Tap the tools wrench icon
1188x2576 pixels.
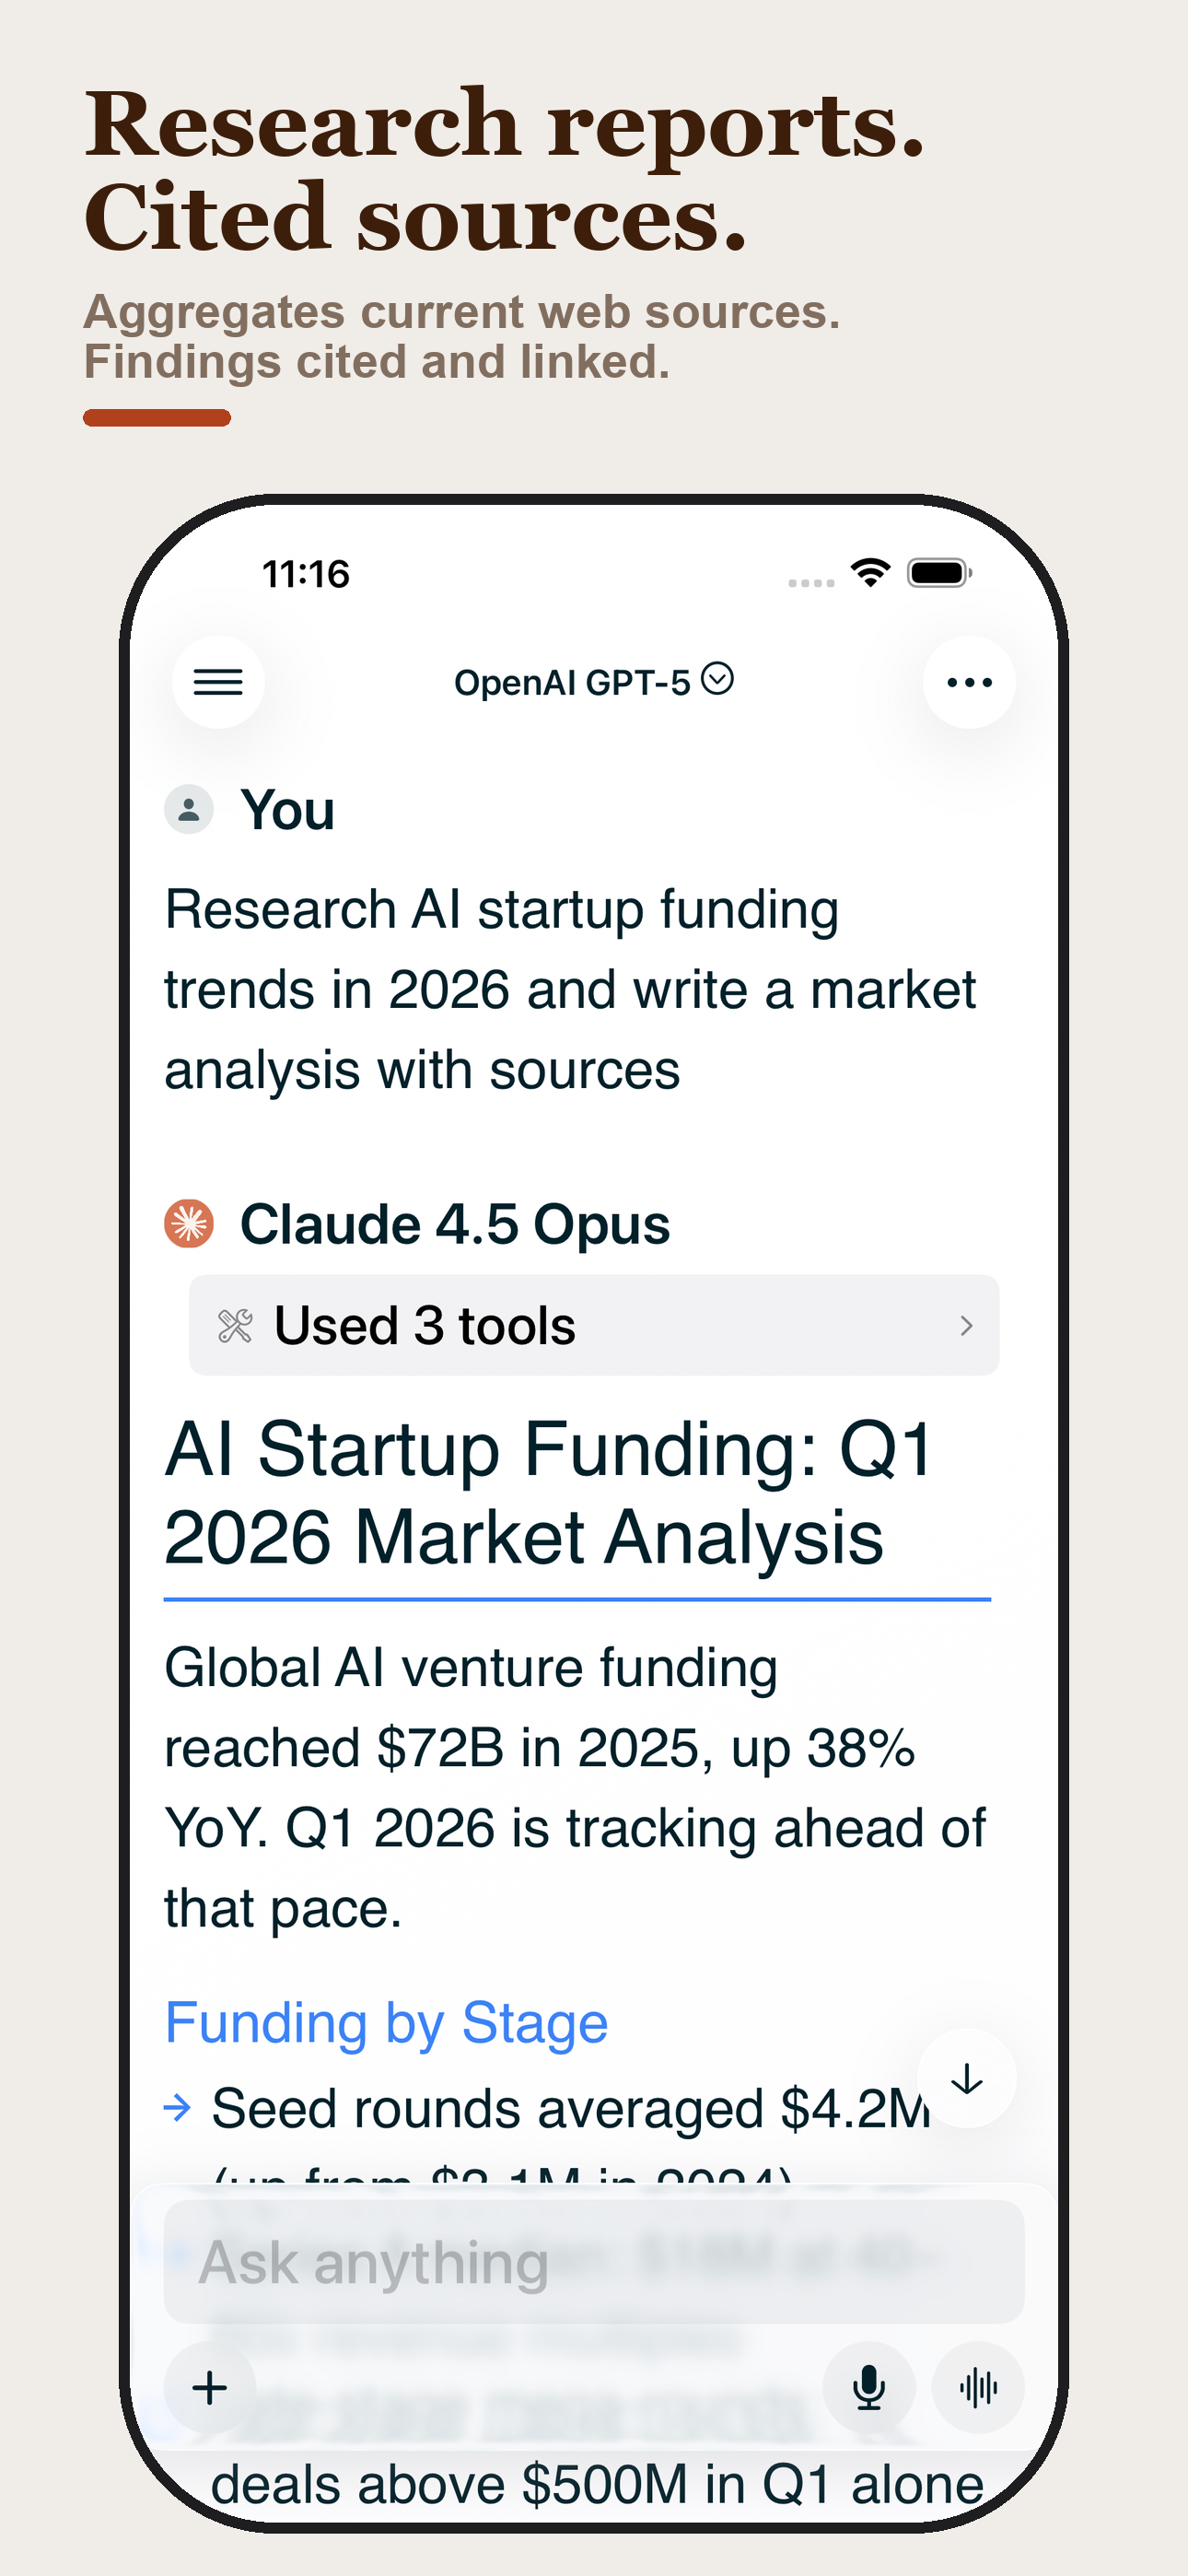click(235, 1326)
